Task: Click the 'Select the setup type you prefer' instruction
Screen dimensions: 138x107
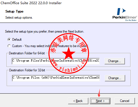Action: click(x=45, y=31)
